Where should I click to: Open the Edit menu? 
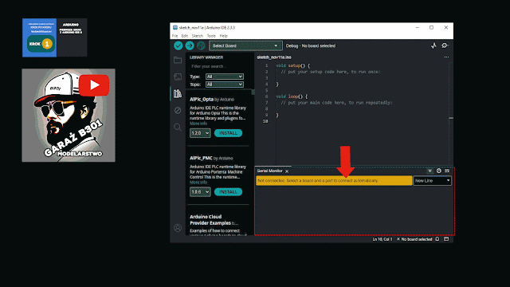pyautogui.click(x=185, y=36)
